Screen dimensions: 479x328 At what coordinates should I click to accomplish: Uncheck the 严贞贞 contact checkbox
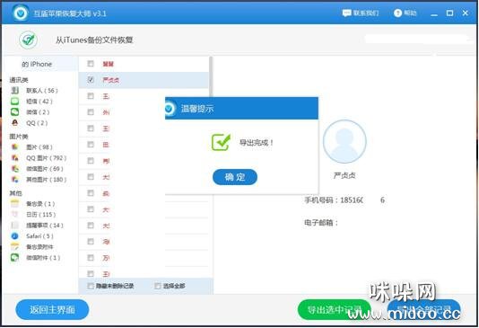click(x=91, y=80)
